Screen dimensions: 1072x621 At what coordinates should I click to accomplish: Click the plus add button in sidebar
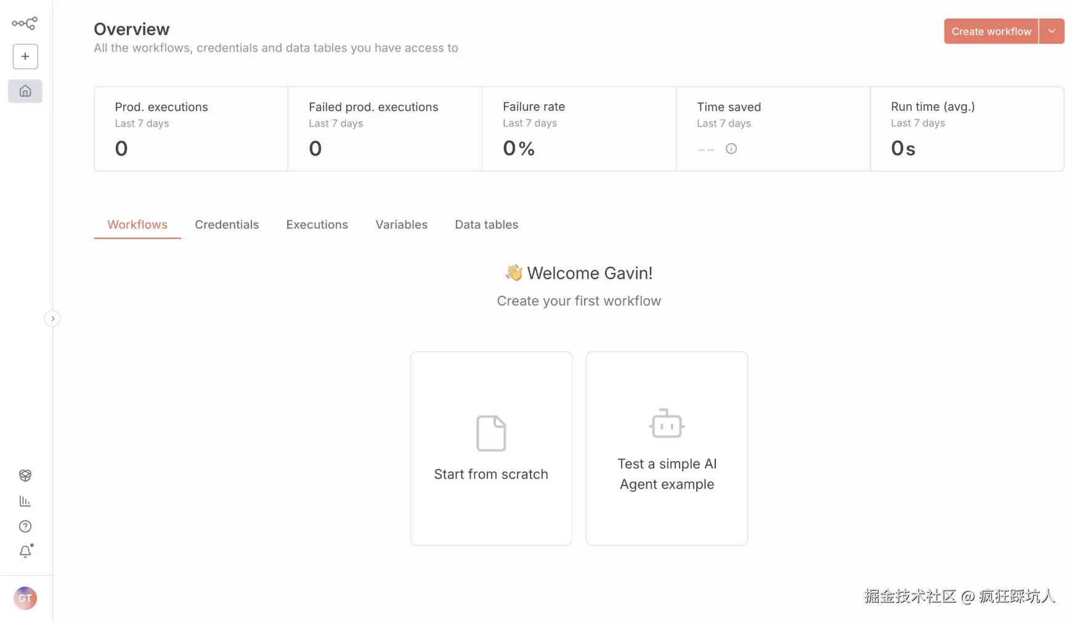[x=25, y=57]
